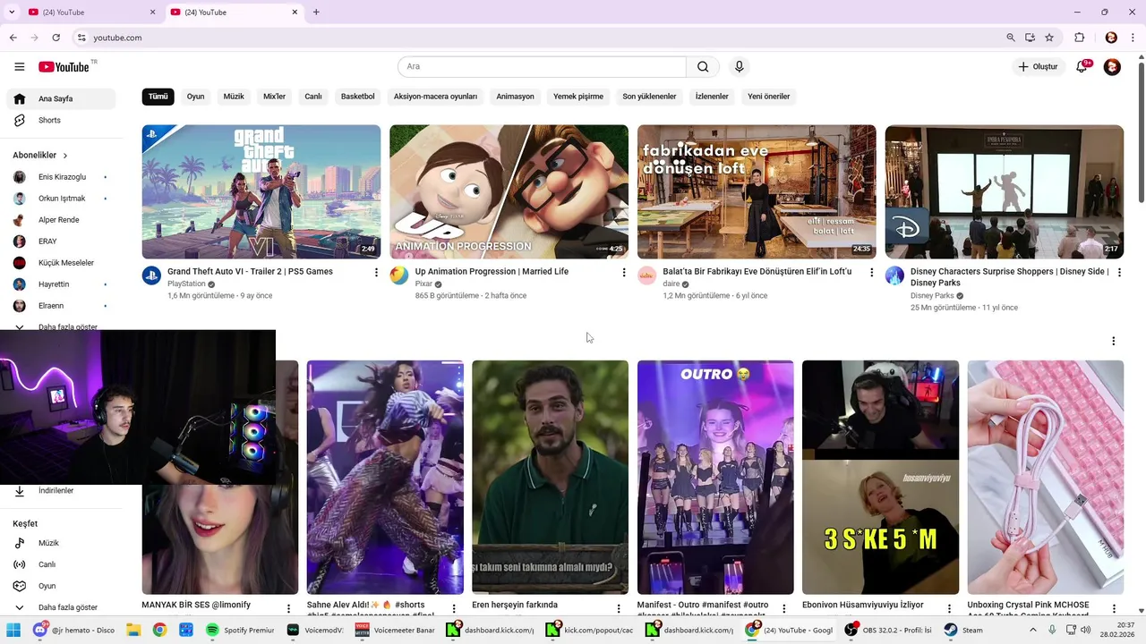Open the YouTube hamburger guide menu
Viewport: 1146px width, 644px height.
click(x=20, y=67)
